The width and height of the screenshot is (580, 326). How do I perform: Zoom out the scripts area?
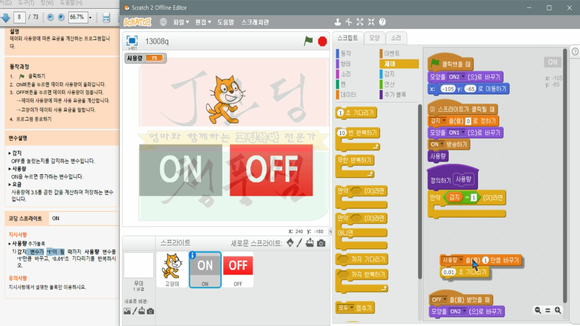[x=538, y=310]
